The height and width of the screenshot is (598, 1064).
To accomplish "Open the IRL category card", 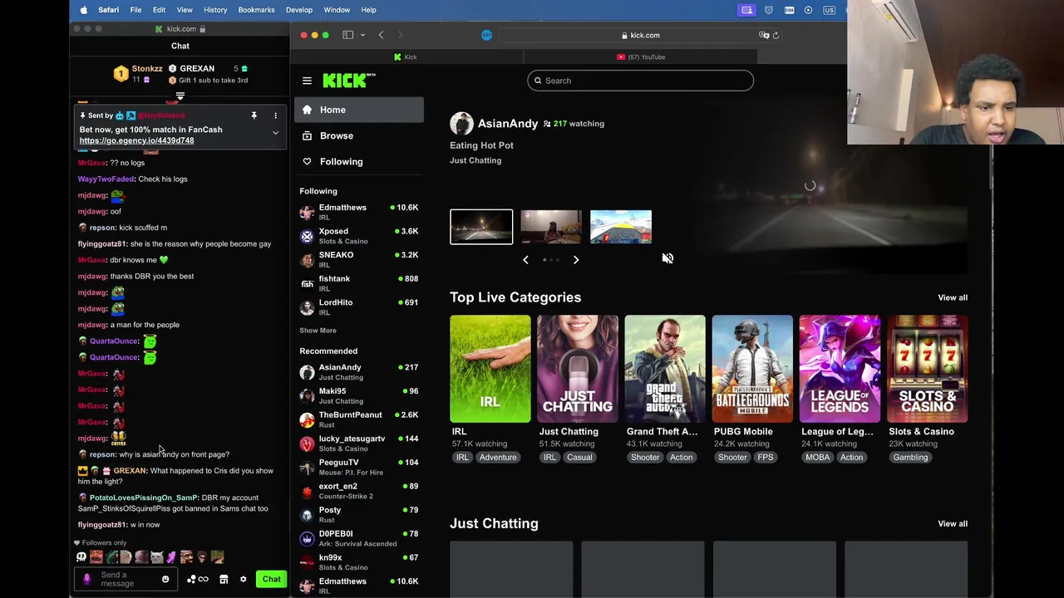I will coord(490,369).
